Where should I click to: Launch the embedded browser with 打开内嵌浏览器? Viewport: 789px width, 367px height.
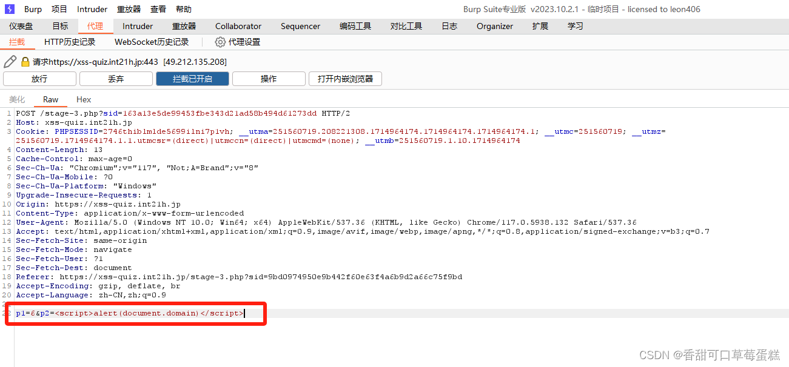click(x=344, y=78)
